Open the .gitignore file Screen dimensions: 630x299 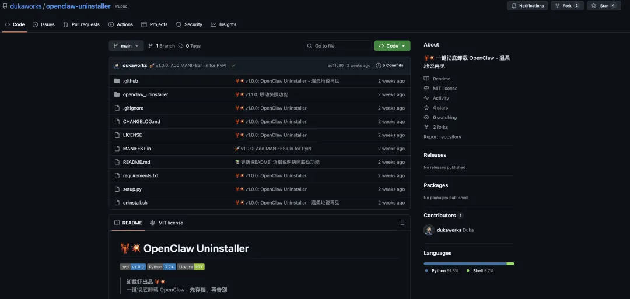[133, 108]
